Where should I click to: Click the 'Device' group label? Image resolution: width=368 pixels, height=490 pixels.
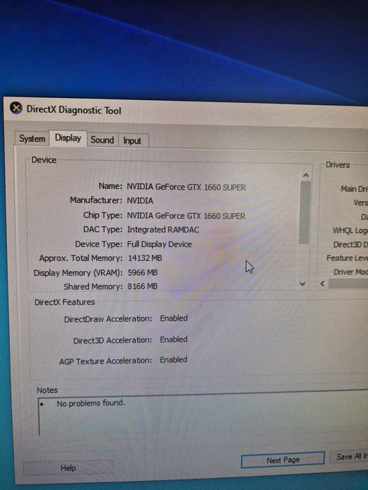pyautogui.click(x=43, y=160)
